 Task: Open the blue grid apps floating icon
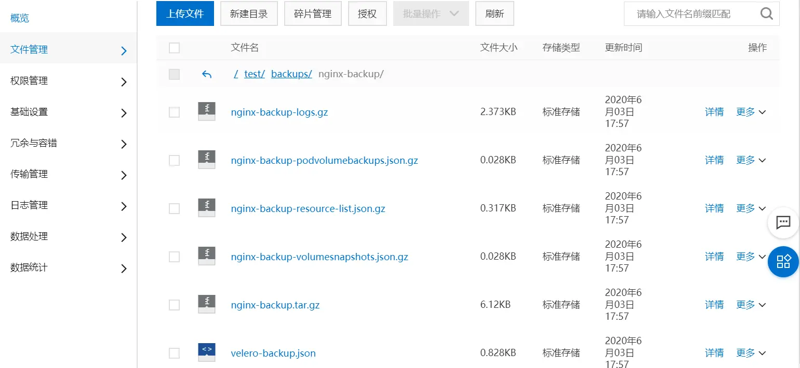[783, 261]
